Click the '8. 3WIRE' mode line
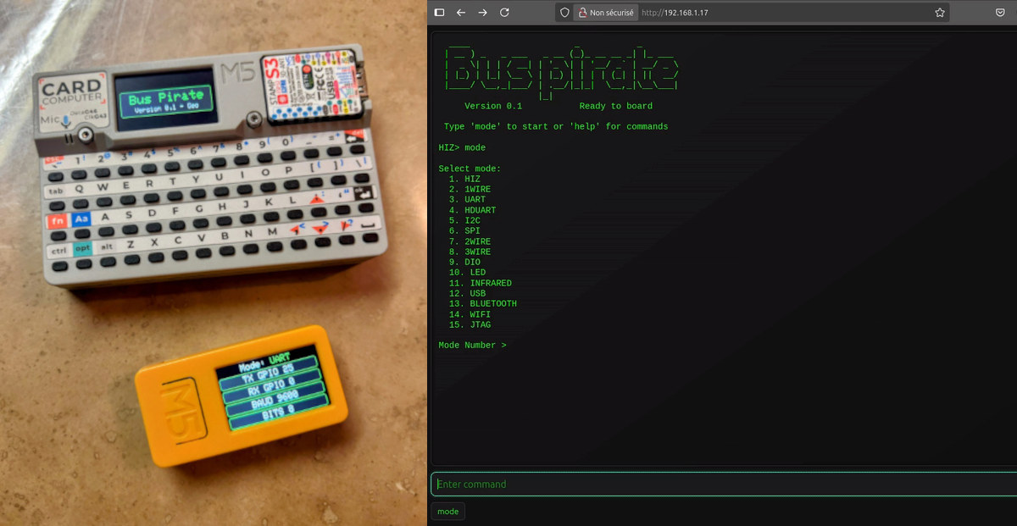Image resolution: width=1017 pixels, height=526 pixels. click(470, 252)
